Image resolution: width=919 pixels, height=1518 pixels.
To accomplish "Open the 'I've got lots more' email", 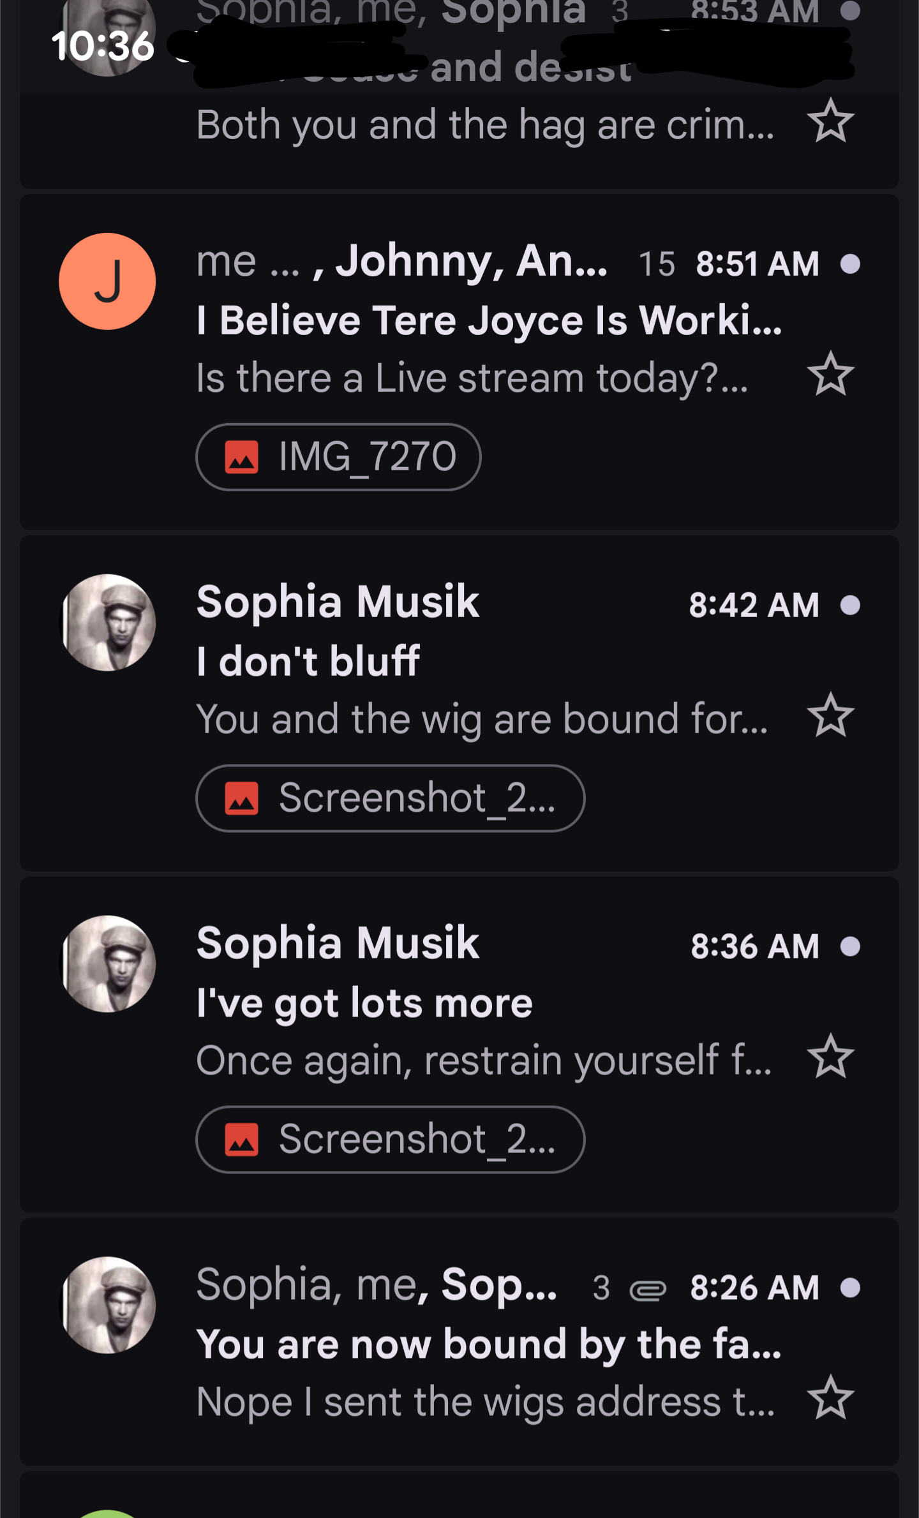I will click(x=364, y=1003).
